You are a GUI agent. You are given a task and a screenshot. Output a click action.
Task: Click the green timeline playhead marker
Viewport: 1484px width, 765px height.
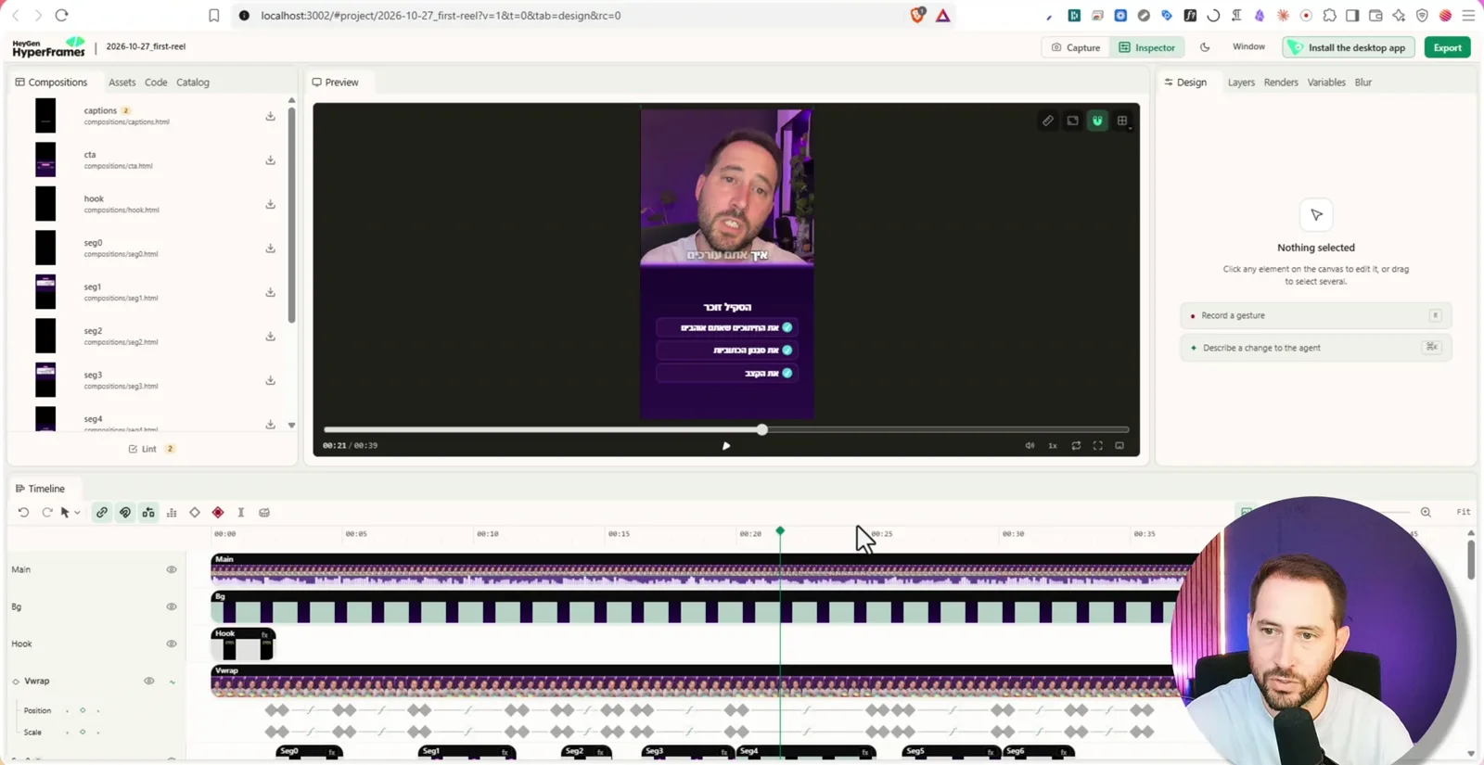pos(780,530)
